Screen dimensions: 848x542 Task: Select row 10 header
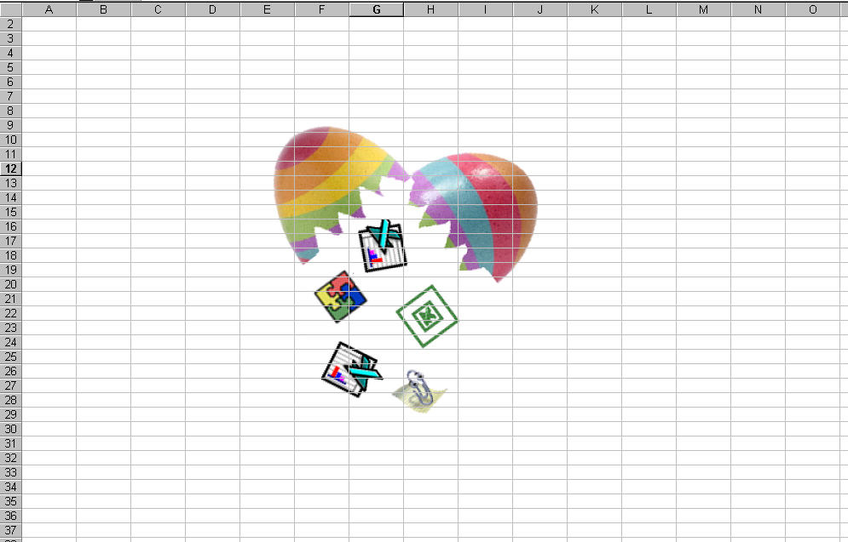(x=11, y=140)
